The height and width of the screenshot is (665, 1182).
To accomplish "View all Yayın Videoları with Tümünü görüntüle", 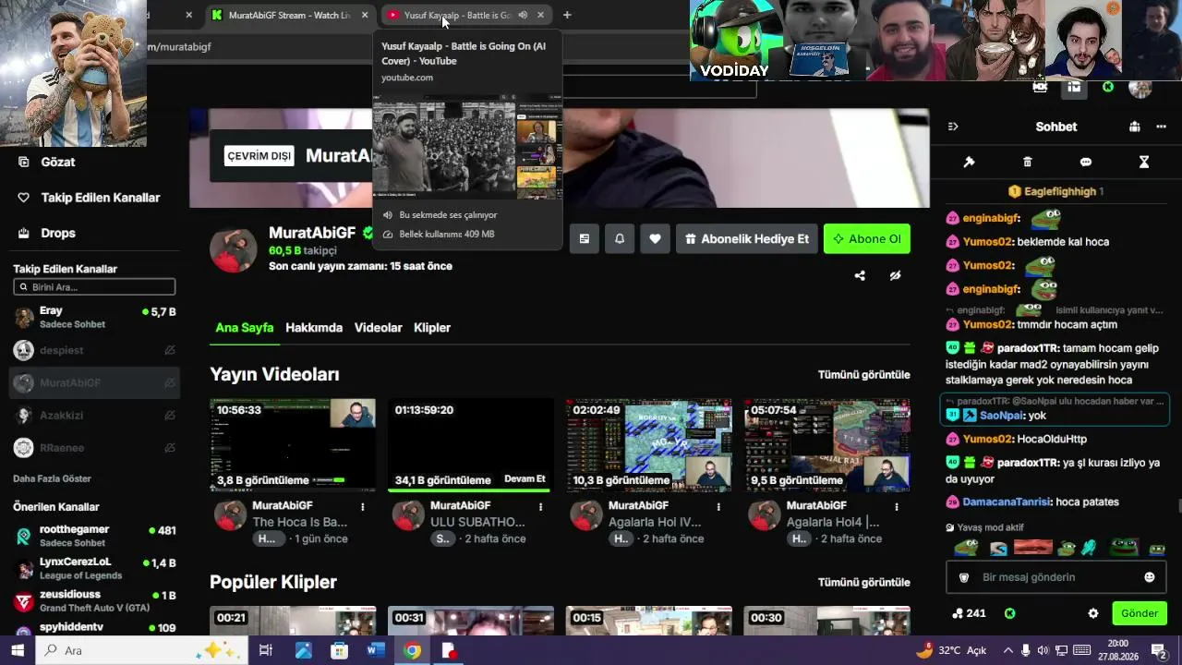I will pos(864,375).
